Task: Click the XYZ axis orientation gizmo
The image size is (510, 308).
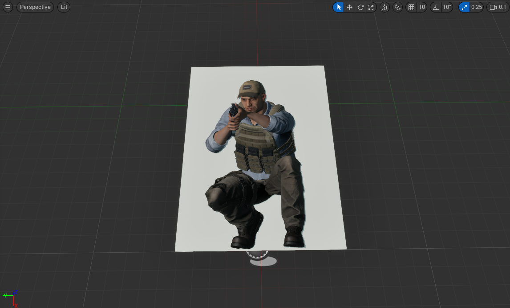Action: click(x=10, y=298)
